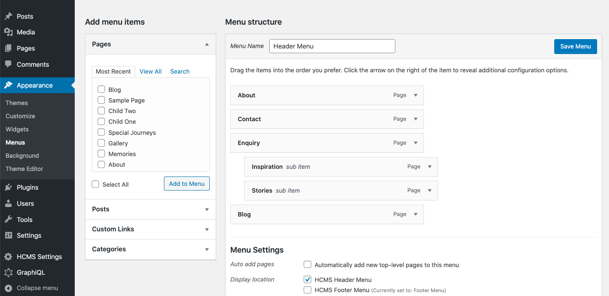The width and height of the screenshot is (609, 296).
Task: Toggle the Select All checkbox
Action: pos(96,184)
